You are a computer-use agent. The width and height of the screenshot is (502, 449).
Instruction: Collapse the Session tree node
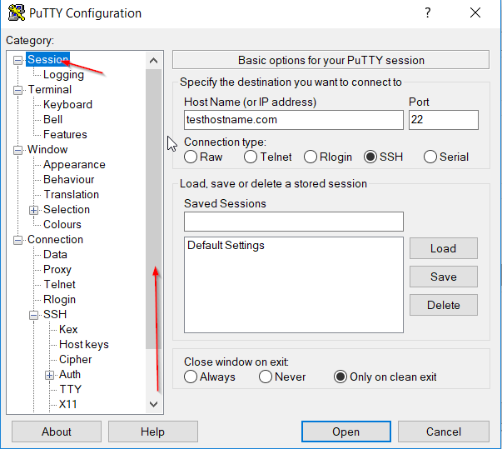click(18, 60)
